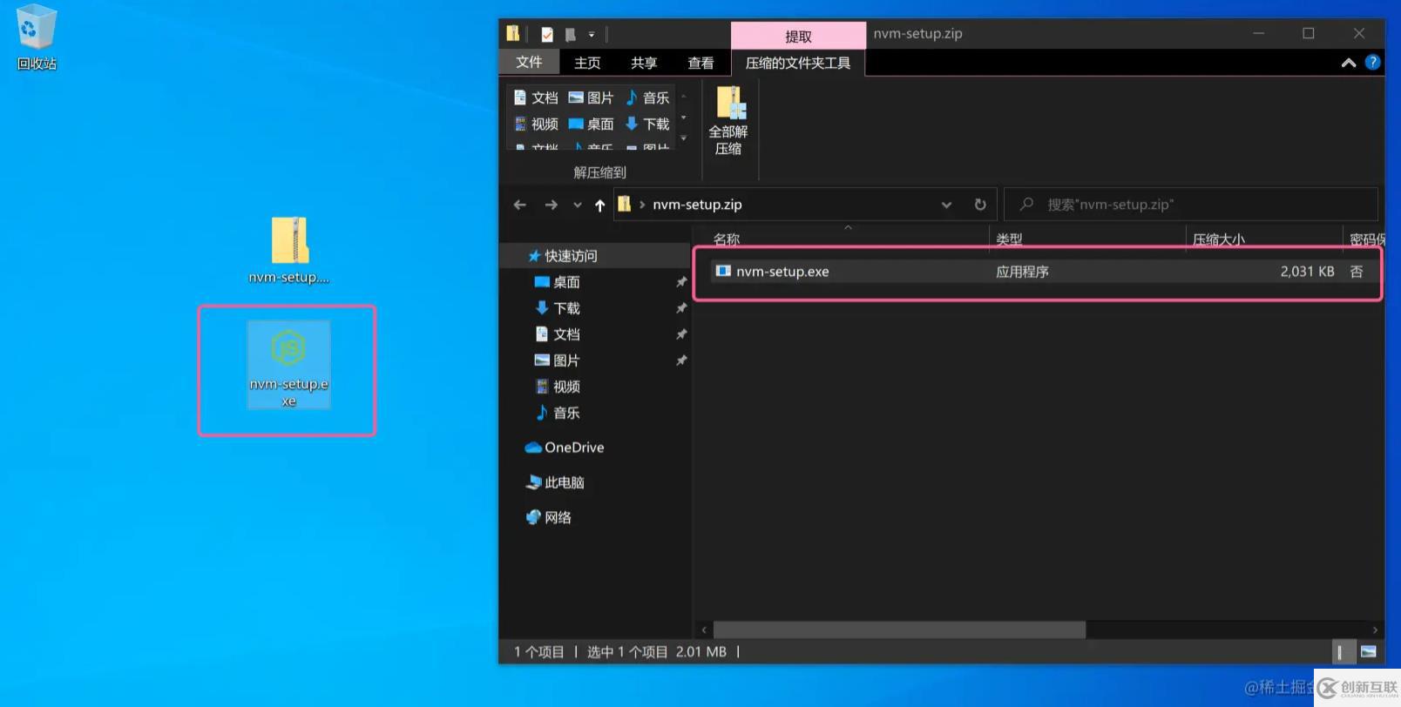
Task: Go back with the left arrow
Action: (520, 205)
